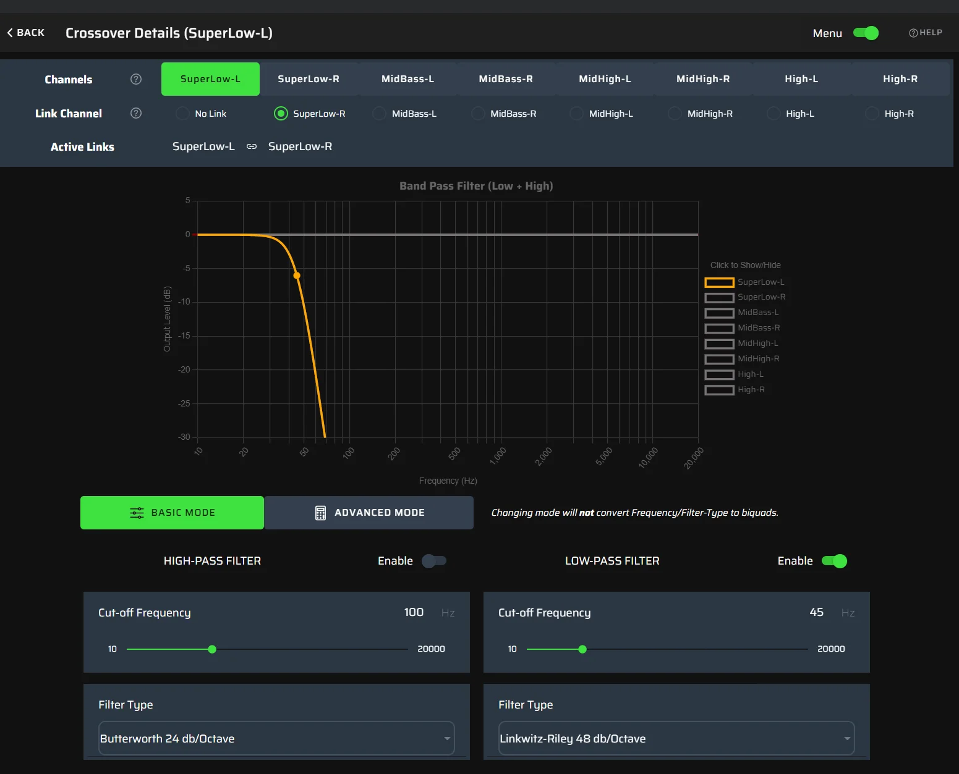Turn off the Menu toggle switch
Viewport: 959px width, 774px height.
click(866, 33)
